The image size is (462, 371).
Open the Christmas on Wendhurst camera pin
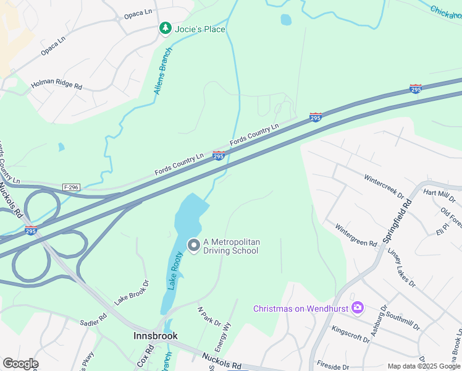pos(358,308)
